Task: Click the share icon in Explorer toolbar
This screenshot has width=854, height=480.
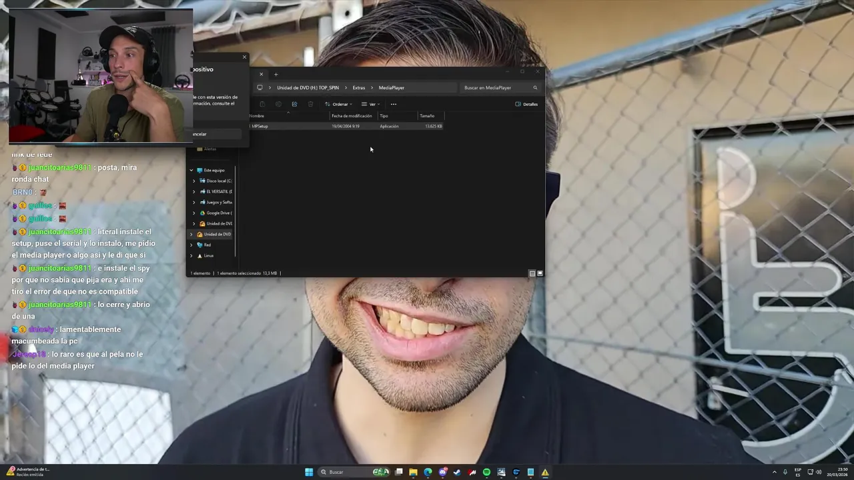Action: coord(294,104)
